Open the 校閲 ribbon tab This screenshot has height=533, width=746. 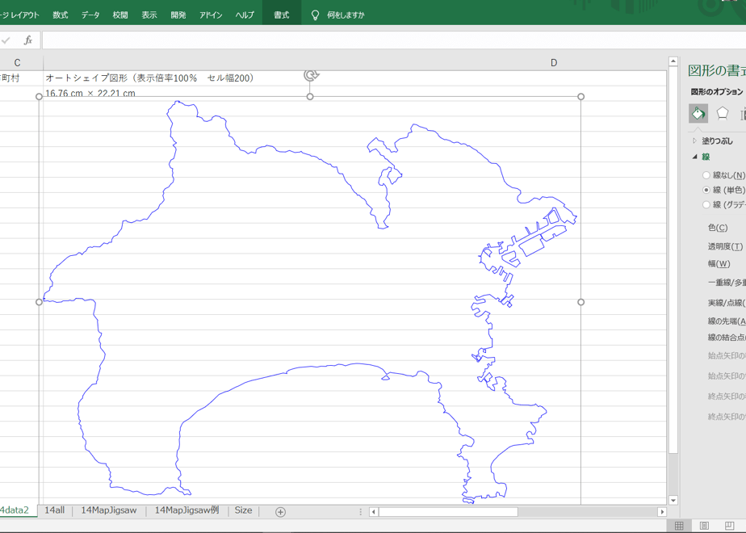pyautogui.click(x=119, y=15)
